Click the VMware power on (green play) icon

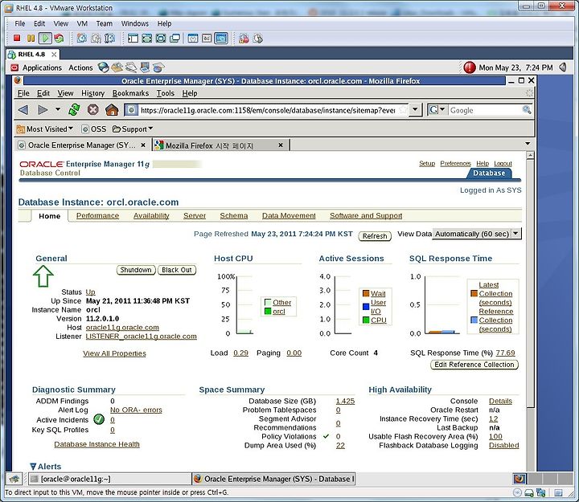click(45, 38)
